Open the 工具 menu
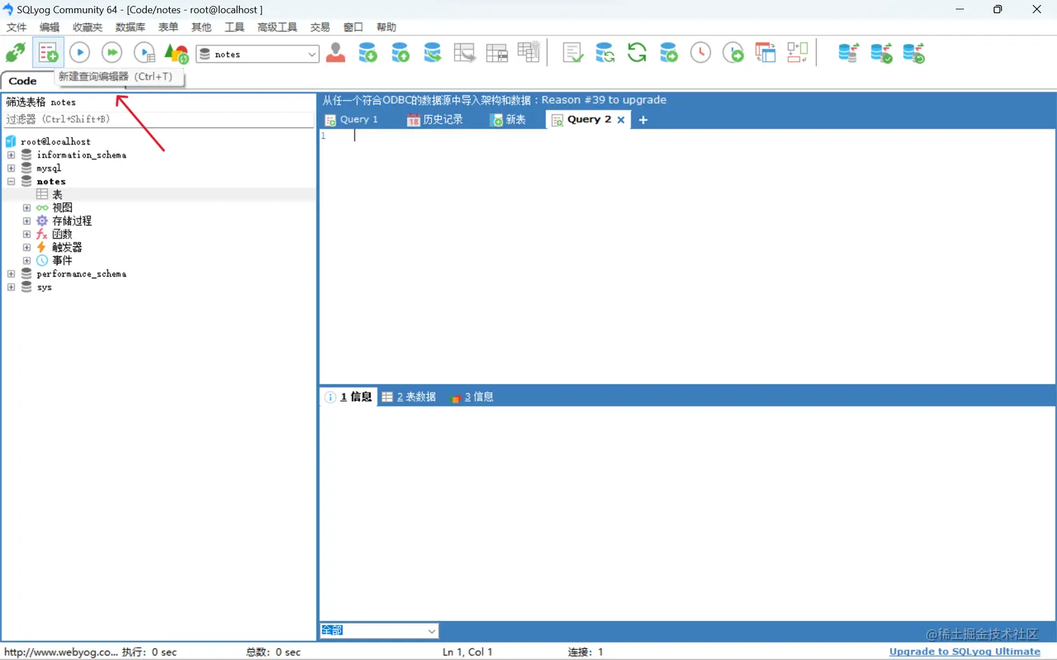 [234, 27]
